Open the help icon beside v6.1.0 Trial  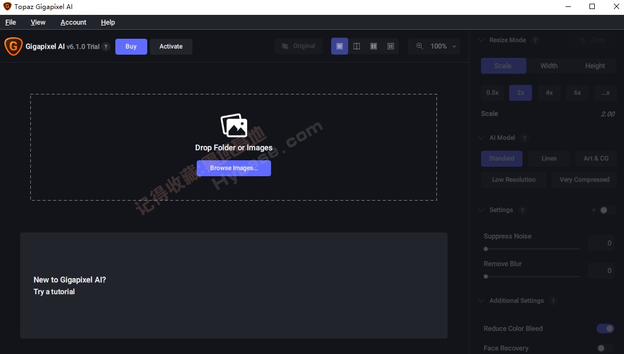point(106,47)
